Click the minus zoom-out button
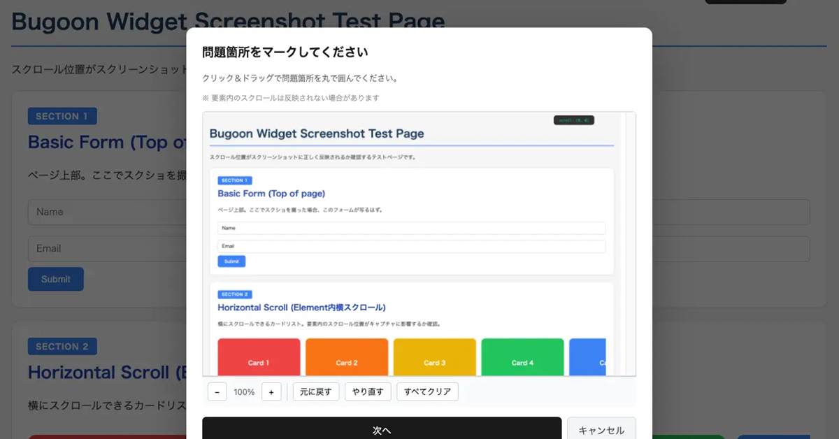839x439 pixels. [x=217, y=392]
